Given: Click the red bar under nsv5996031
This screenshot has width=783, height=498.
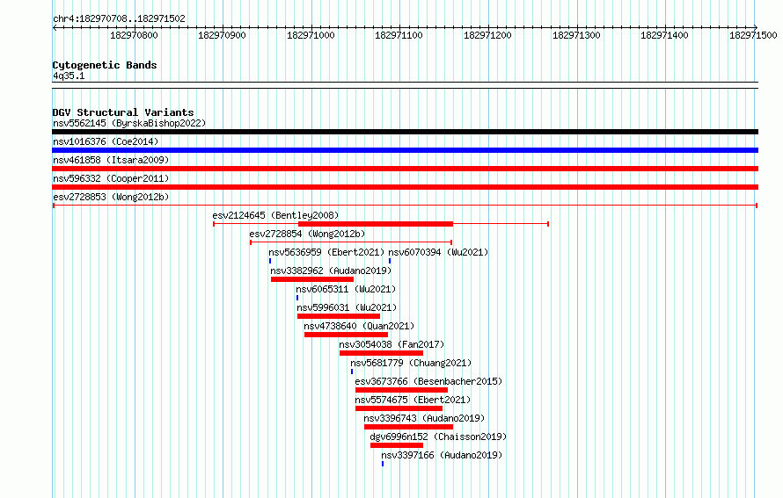Looking at the screenshot, I should 339,316.
